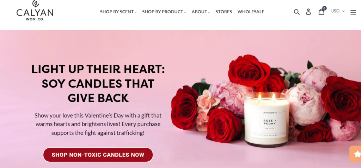The height and width of the screenshot is (168, 361).
Task: Click the red roses bouquet banner
Action: [266, 101]
